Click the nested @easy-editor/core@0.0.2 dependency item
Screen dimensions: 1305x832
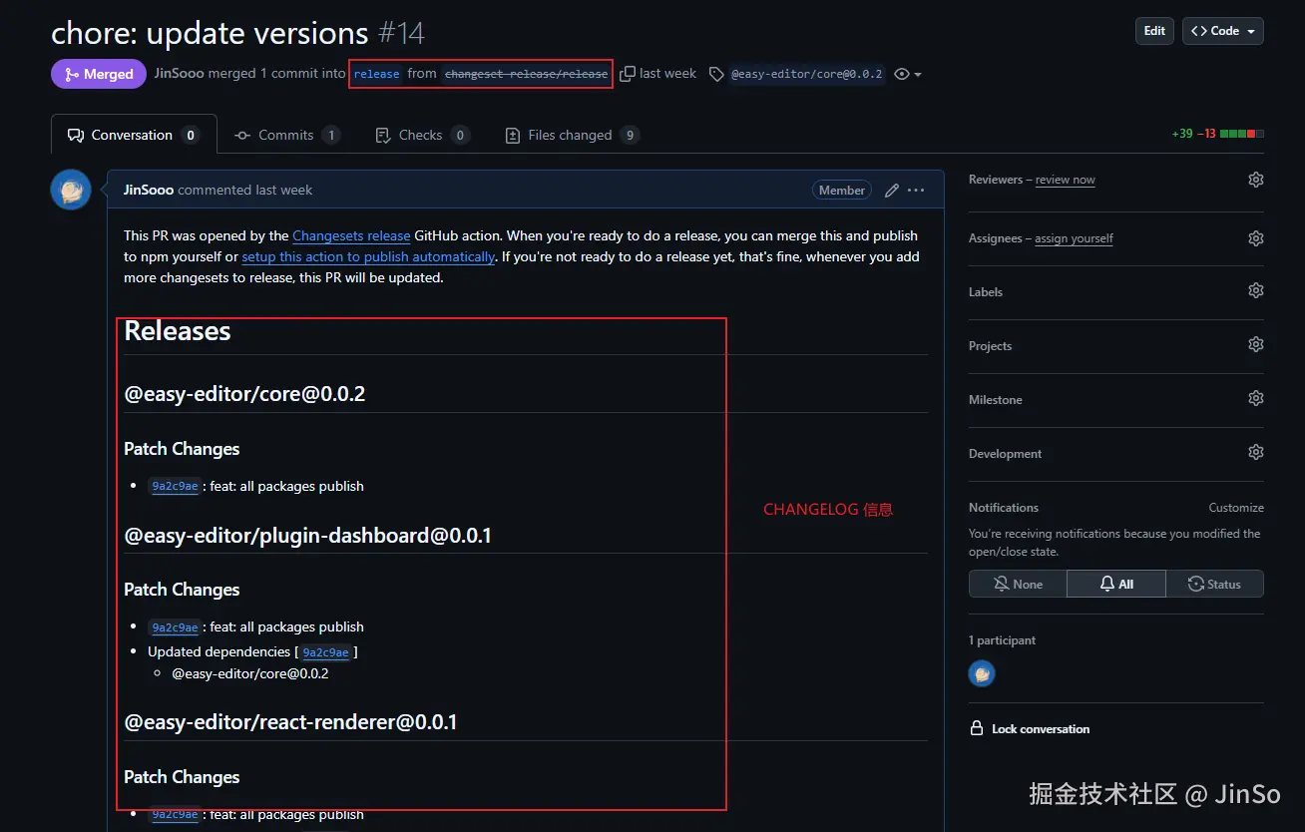coord(250,674)
